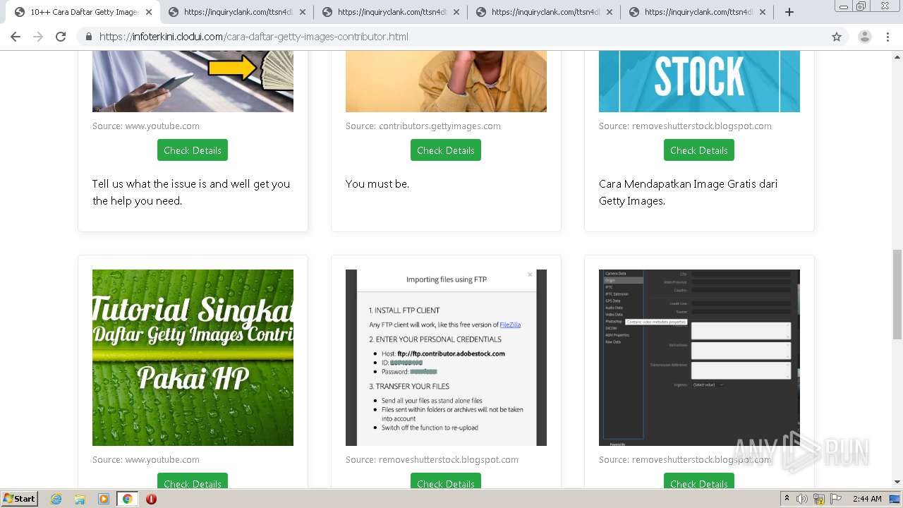Open the Windows Start menu
Image resolution: width=903 pixels, height=508 pixels.
pos(20,499)
